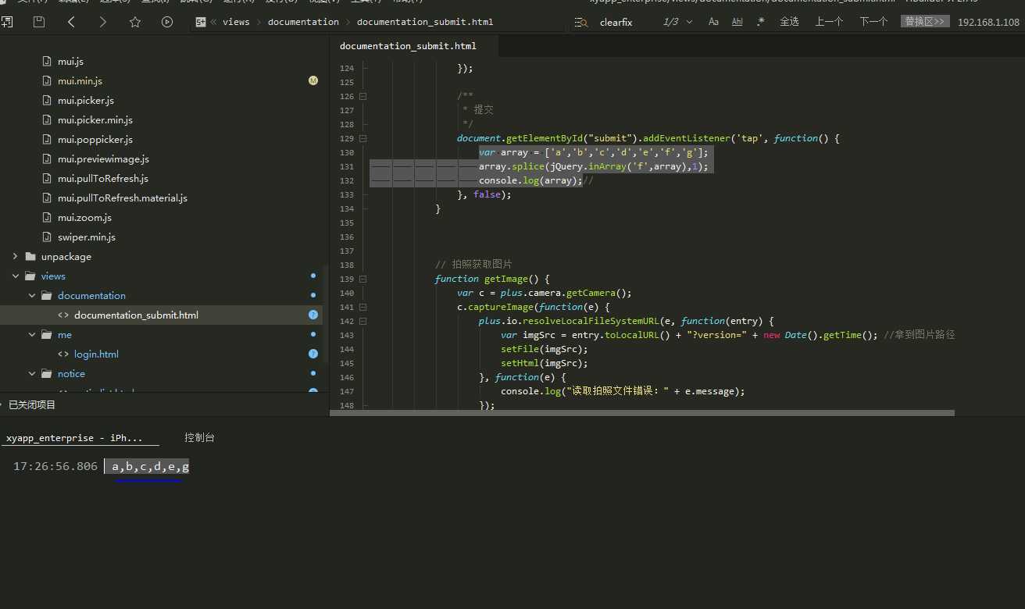Go forward with the right arrow icon
This screenshot has height=609, width=1025.
coord(102,22)
